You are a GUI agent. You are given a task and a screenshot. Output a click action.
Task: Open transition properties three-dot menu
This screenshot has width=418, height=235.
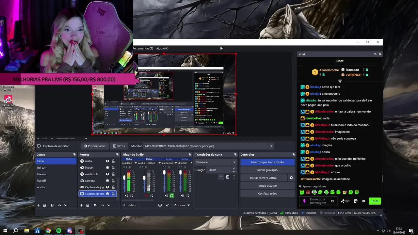click(x=234, y=177)
